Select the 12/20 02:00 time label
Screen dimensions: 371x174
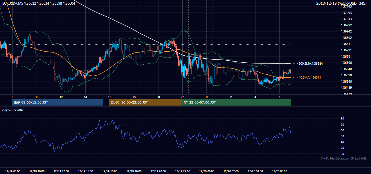click(x=231, y=171)
